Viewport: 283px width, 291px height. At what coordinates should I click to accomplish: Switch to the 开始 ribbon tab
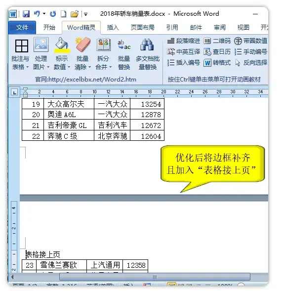coord(49,28)
